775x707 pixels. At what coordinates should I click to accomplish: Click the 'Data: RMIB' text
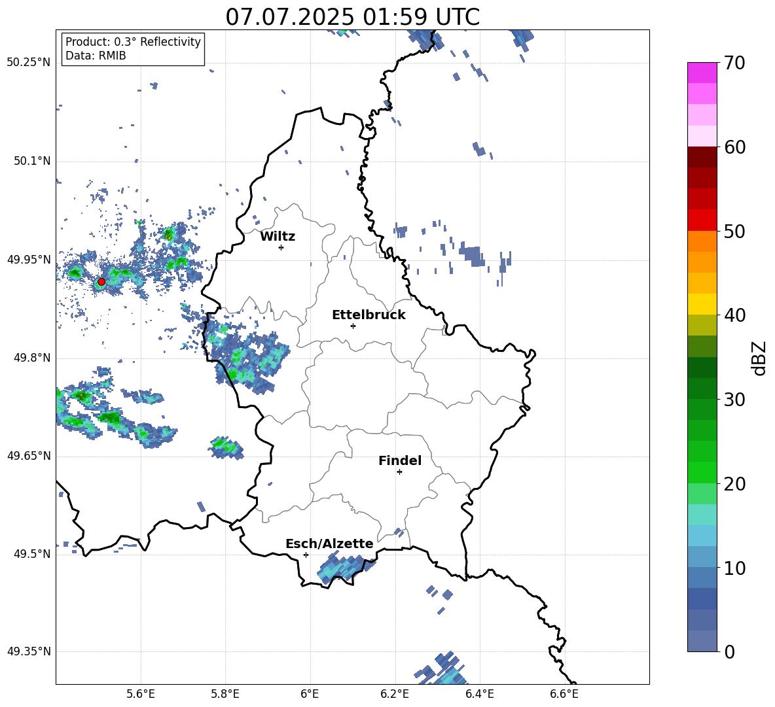[x=96, y=56]
